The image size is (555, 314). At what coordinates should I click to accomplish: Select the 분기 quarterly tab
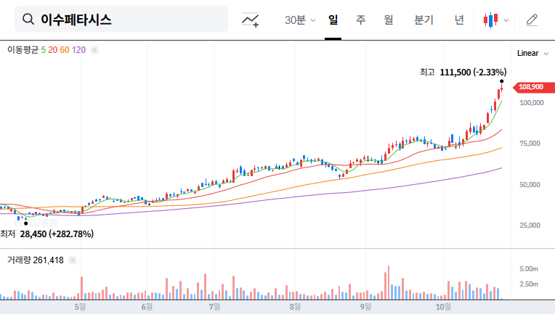click(x=424, y=20)
